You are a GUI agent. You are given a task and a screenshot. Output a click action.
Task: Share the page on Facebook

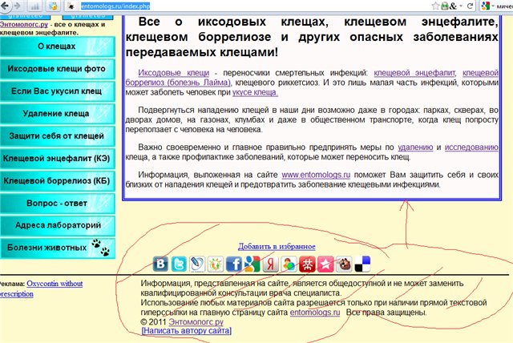coord(234,264)
